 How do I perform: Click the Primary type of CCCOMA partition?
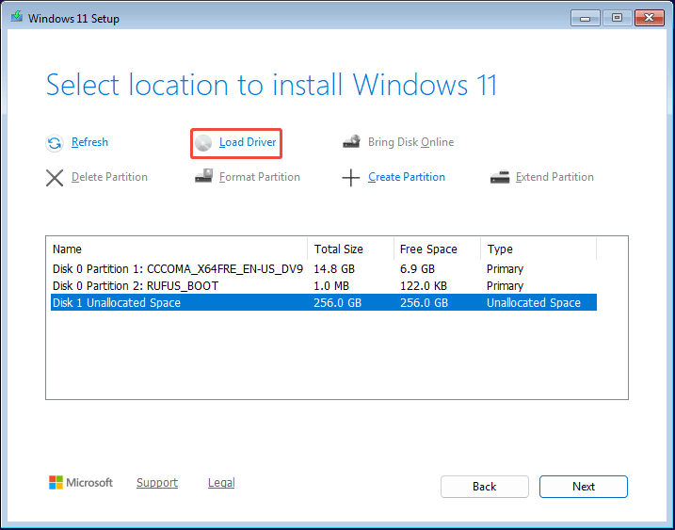[x=505, y=269]
